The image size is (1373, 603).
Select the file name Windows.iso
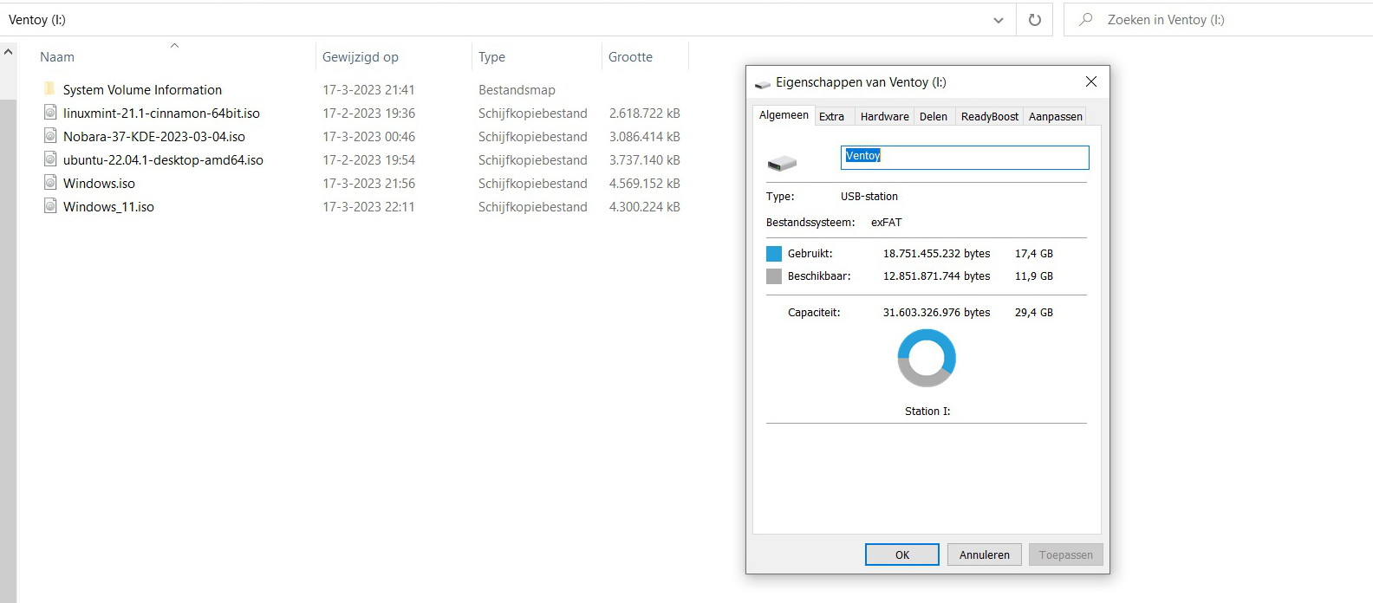(99, 183)
